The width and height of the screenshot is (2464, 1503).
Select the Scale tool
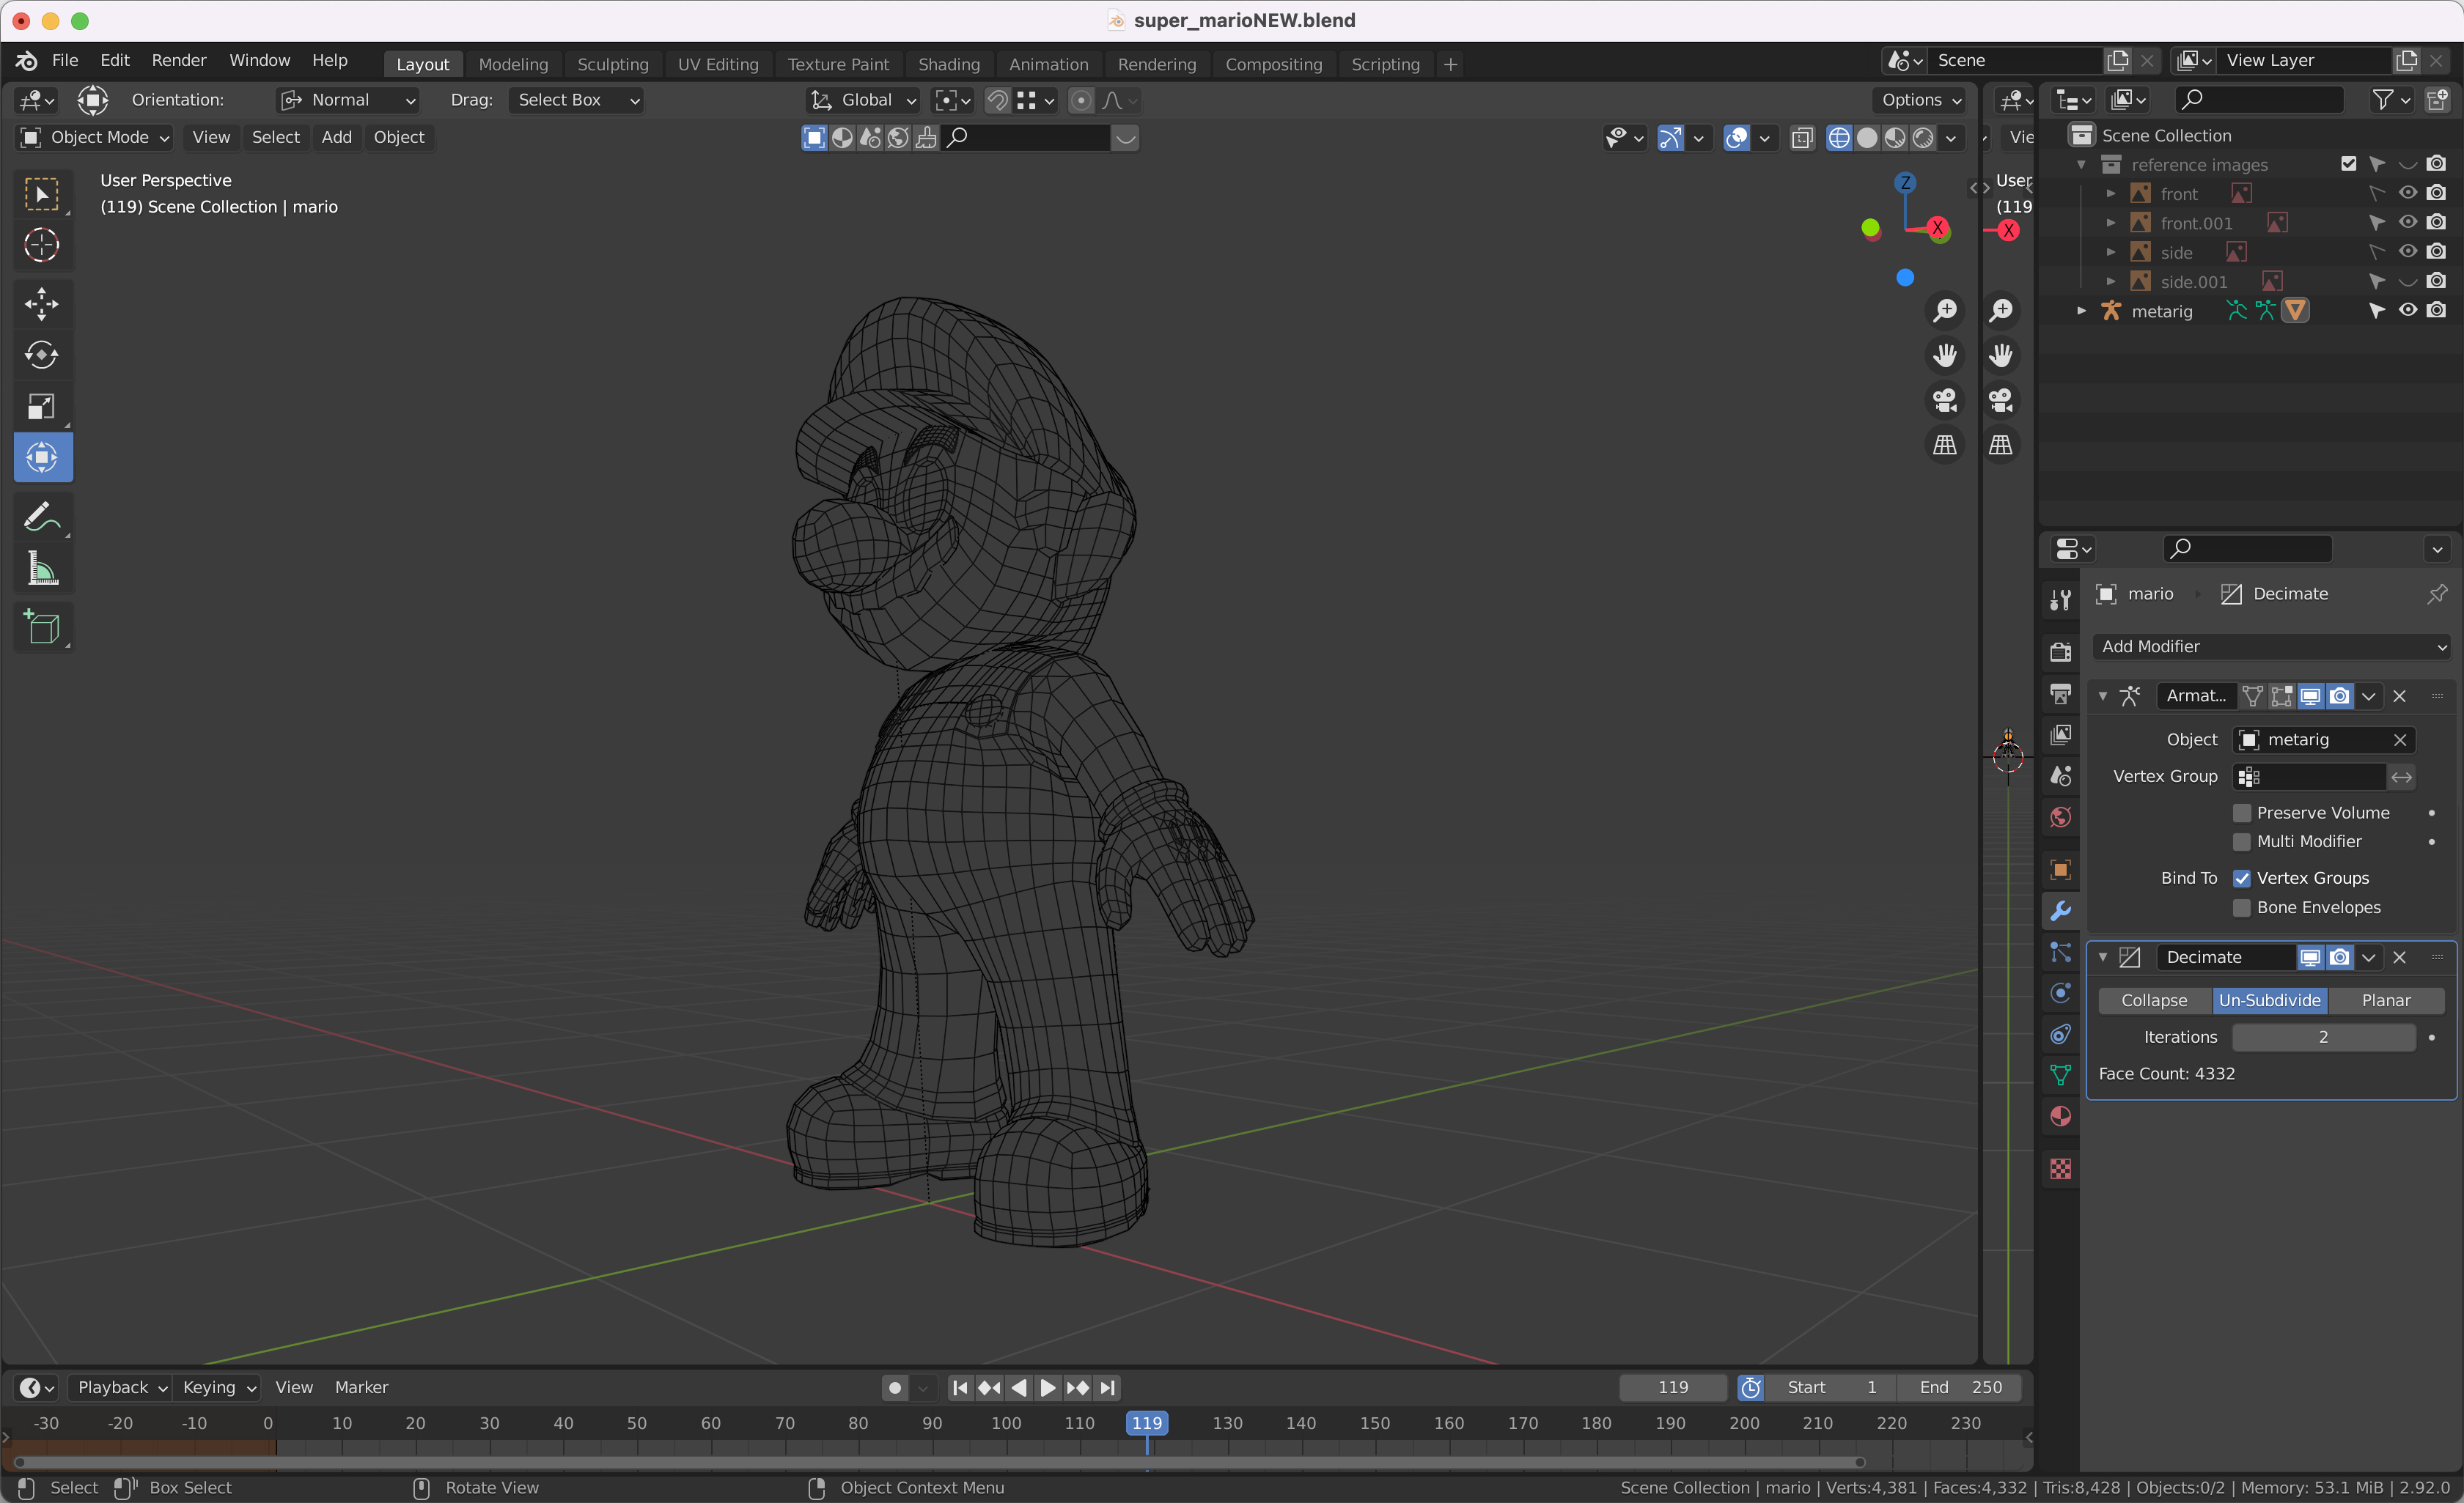pyautogui.click(x=42, y=406)
